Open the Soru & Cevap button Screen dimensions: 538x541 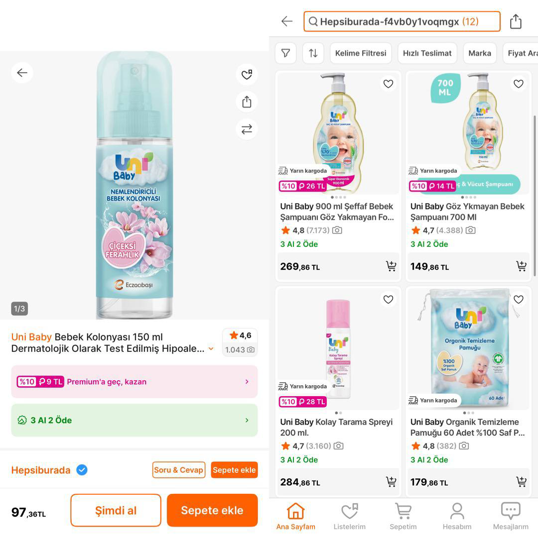tap(179, 470)
